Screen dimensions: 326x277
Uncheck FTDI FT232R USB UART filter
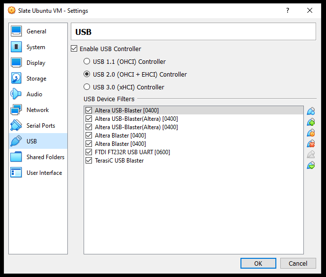[89, 152]
